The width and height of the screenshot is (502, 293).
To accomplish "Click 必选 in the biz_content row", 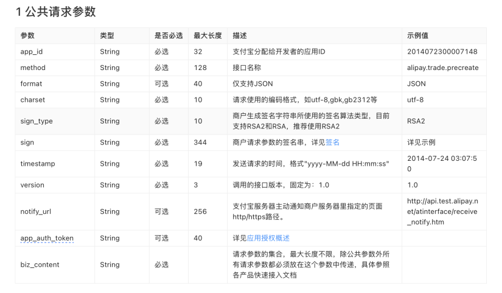I will 162,264.
